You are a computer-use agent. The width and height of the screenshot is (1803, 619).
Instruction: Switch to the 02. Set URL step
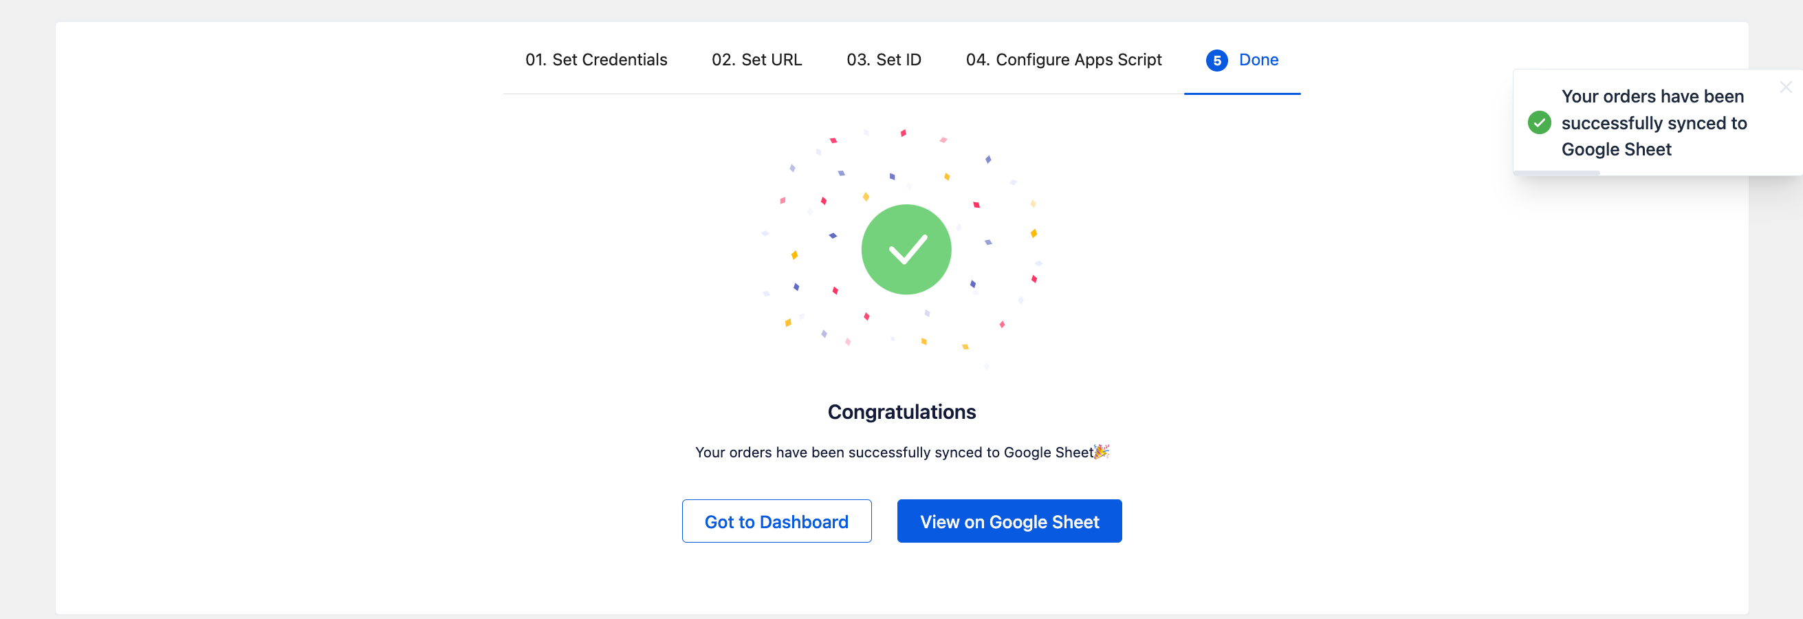756,61
